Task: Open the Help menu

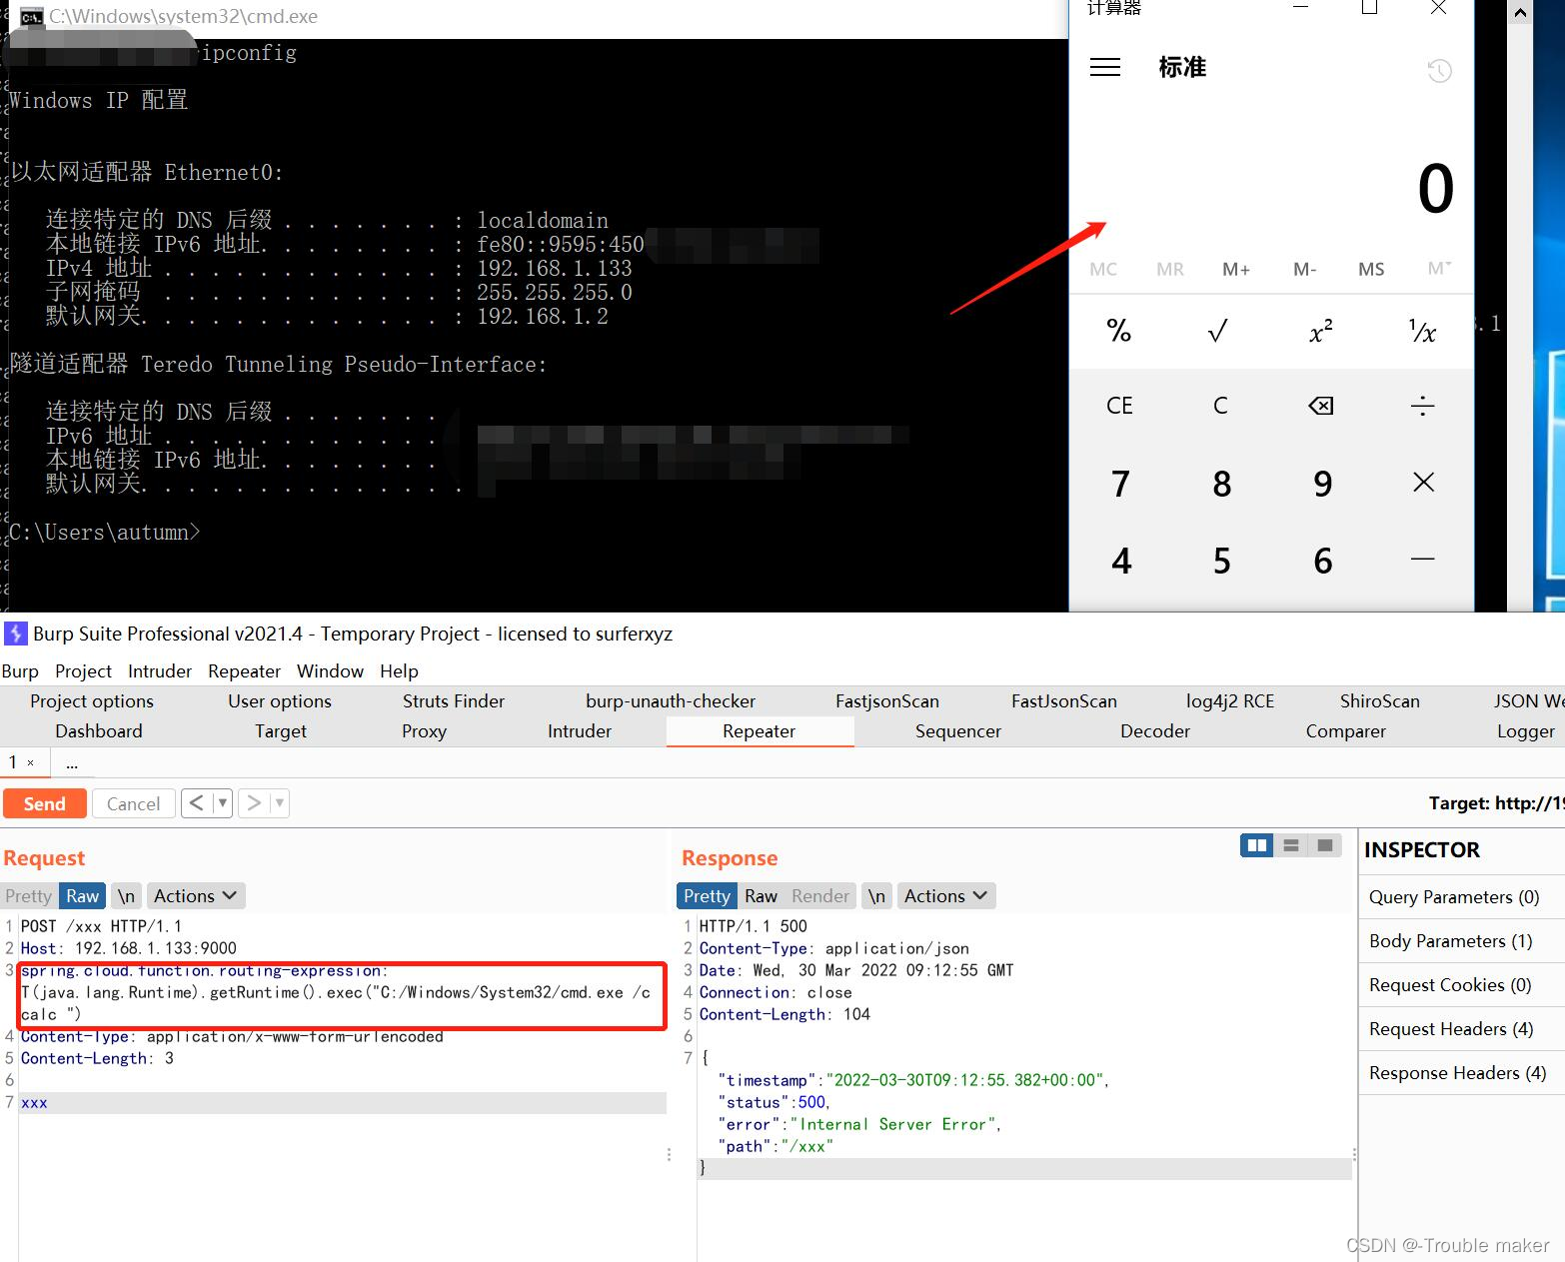Action: pyautogui.click(x=399, y=671)
